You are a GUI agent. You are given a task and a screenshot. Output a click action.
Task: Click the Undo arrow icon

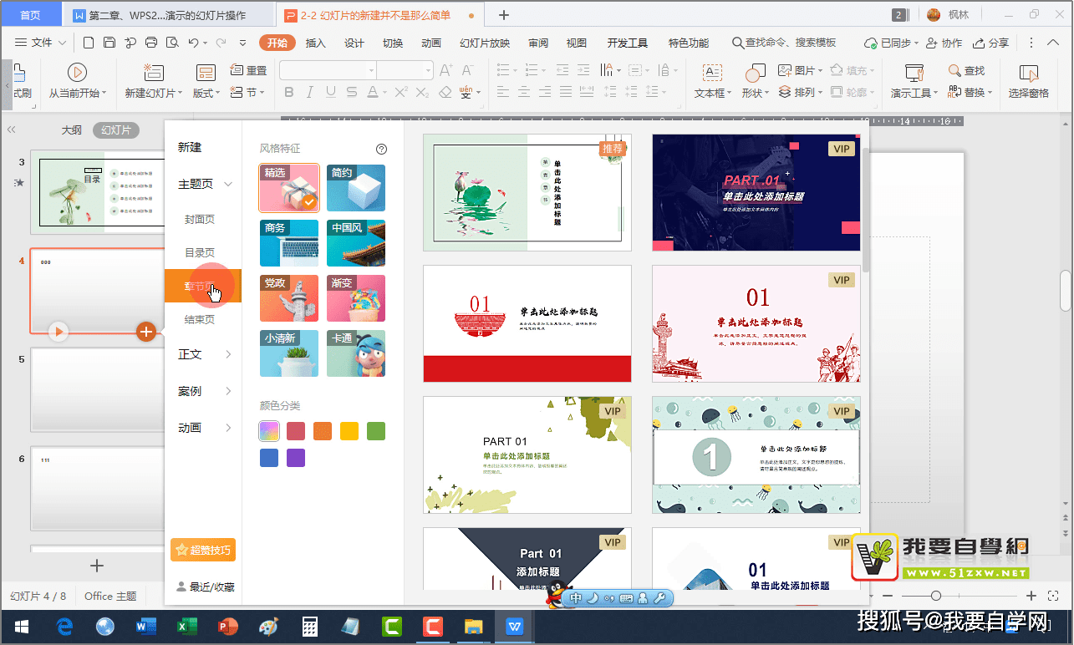(193, 43)
